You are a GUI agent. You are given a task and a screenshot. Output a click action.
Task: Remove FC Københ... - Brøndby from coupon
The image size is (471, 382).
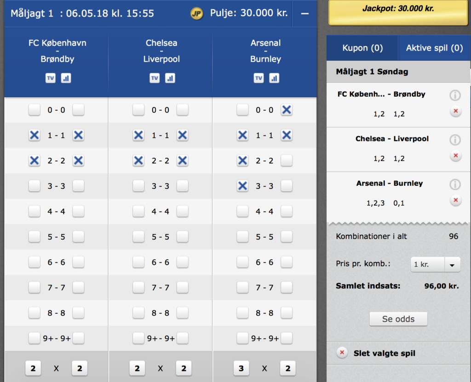point(456,111)
